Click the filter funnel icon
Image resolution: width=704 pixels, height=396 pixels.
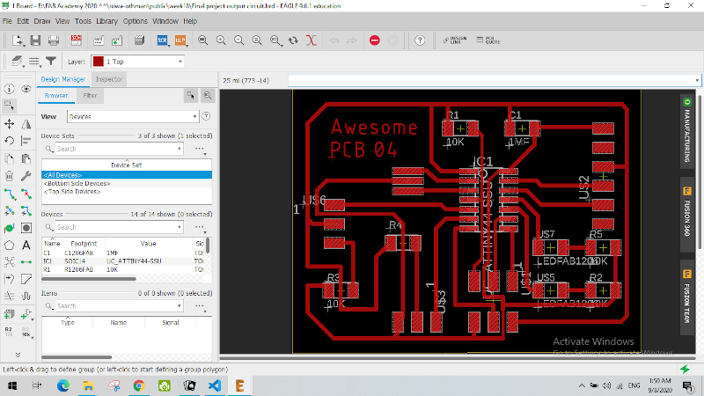tap(51, 61)
